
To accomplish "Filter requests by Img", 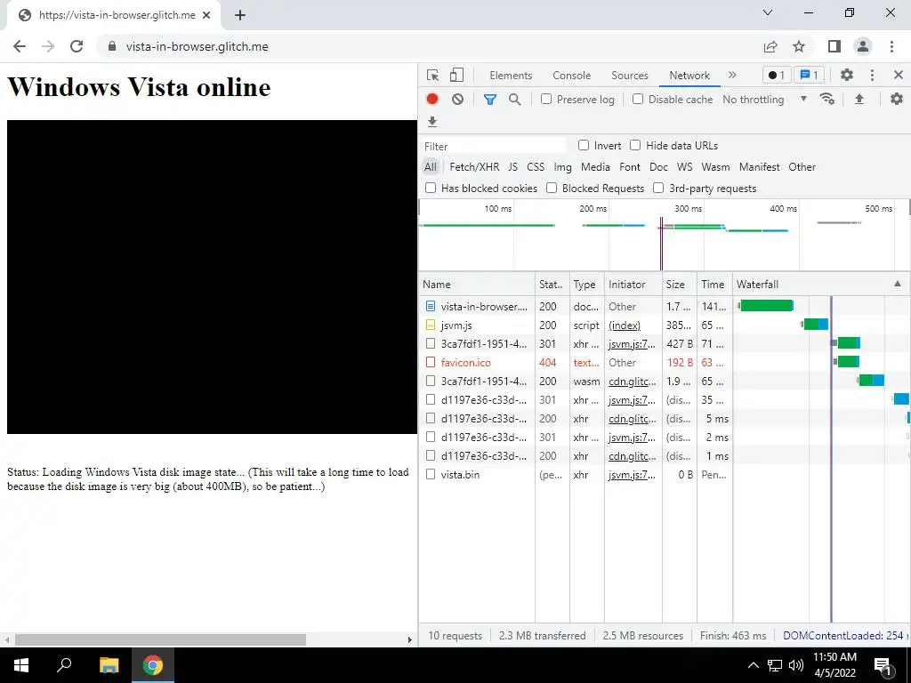I will pos(562,167).
